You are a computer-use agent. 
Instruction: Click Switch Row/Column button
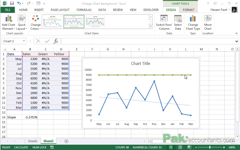point(164,23)
